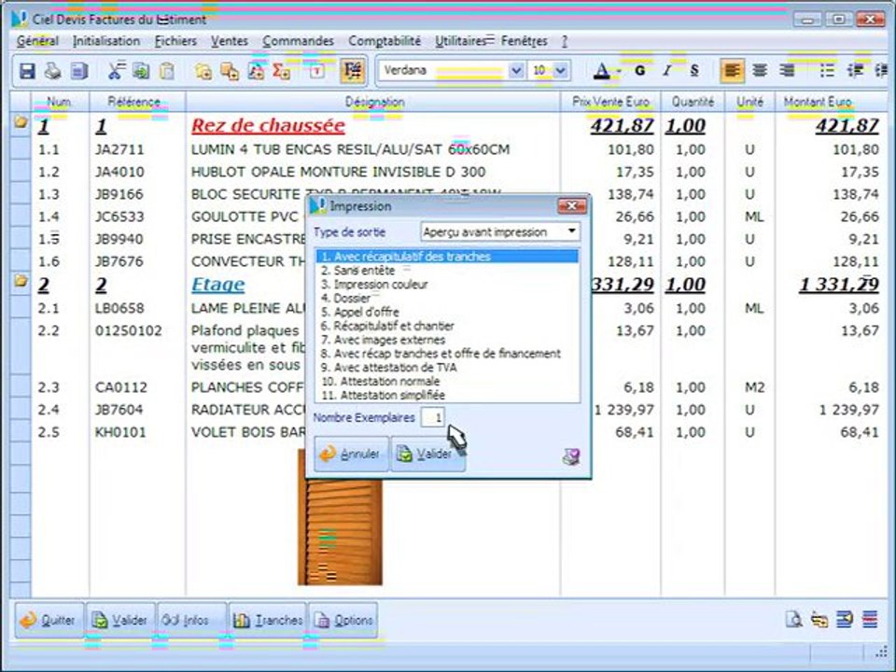Click the bottom bar Valider button
The image size is (896, 672).
(x=120, y=620)
